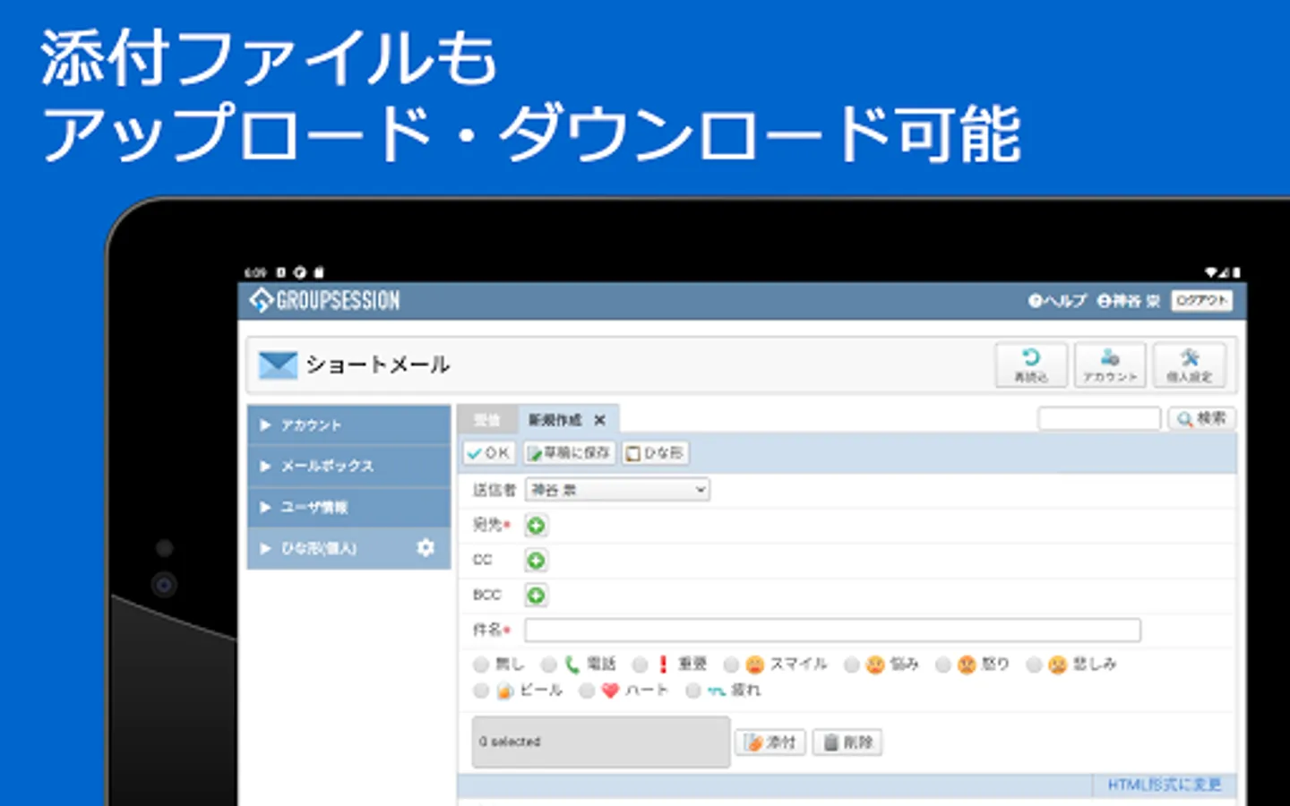The height and width of the screenshot is (806, 1290).
Task: Click the 悲しみ sad face icon
Action: 1058,665
